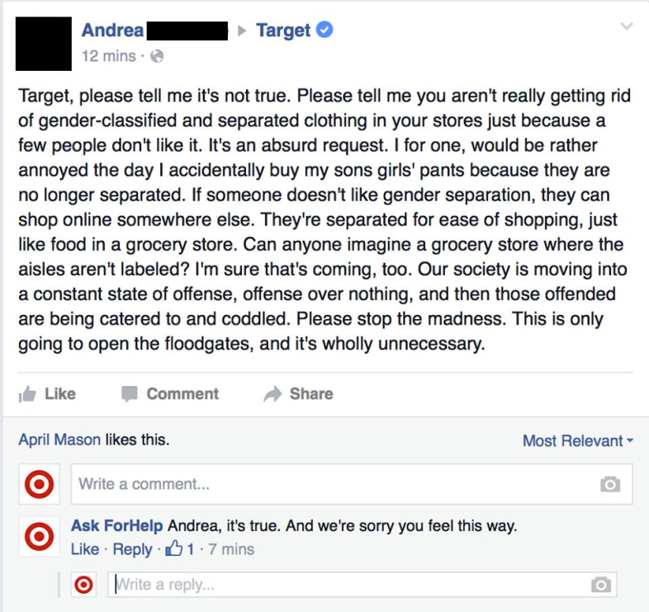The width and height of the screenshot is (649, 612).
Task: Open the Target page link
Action: [x=283, y=31]
